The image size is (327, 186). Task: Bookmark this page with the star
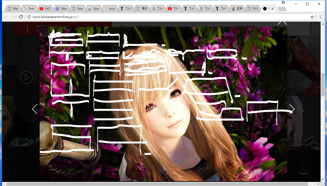(312, 17)
